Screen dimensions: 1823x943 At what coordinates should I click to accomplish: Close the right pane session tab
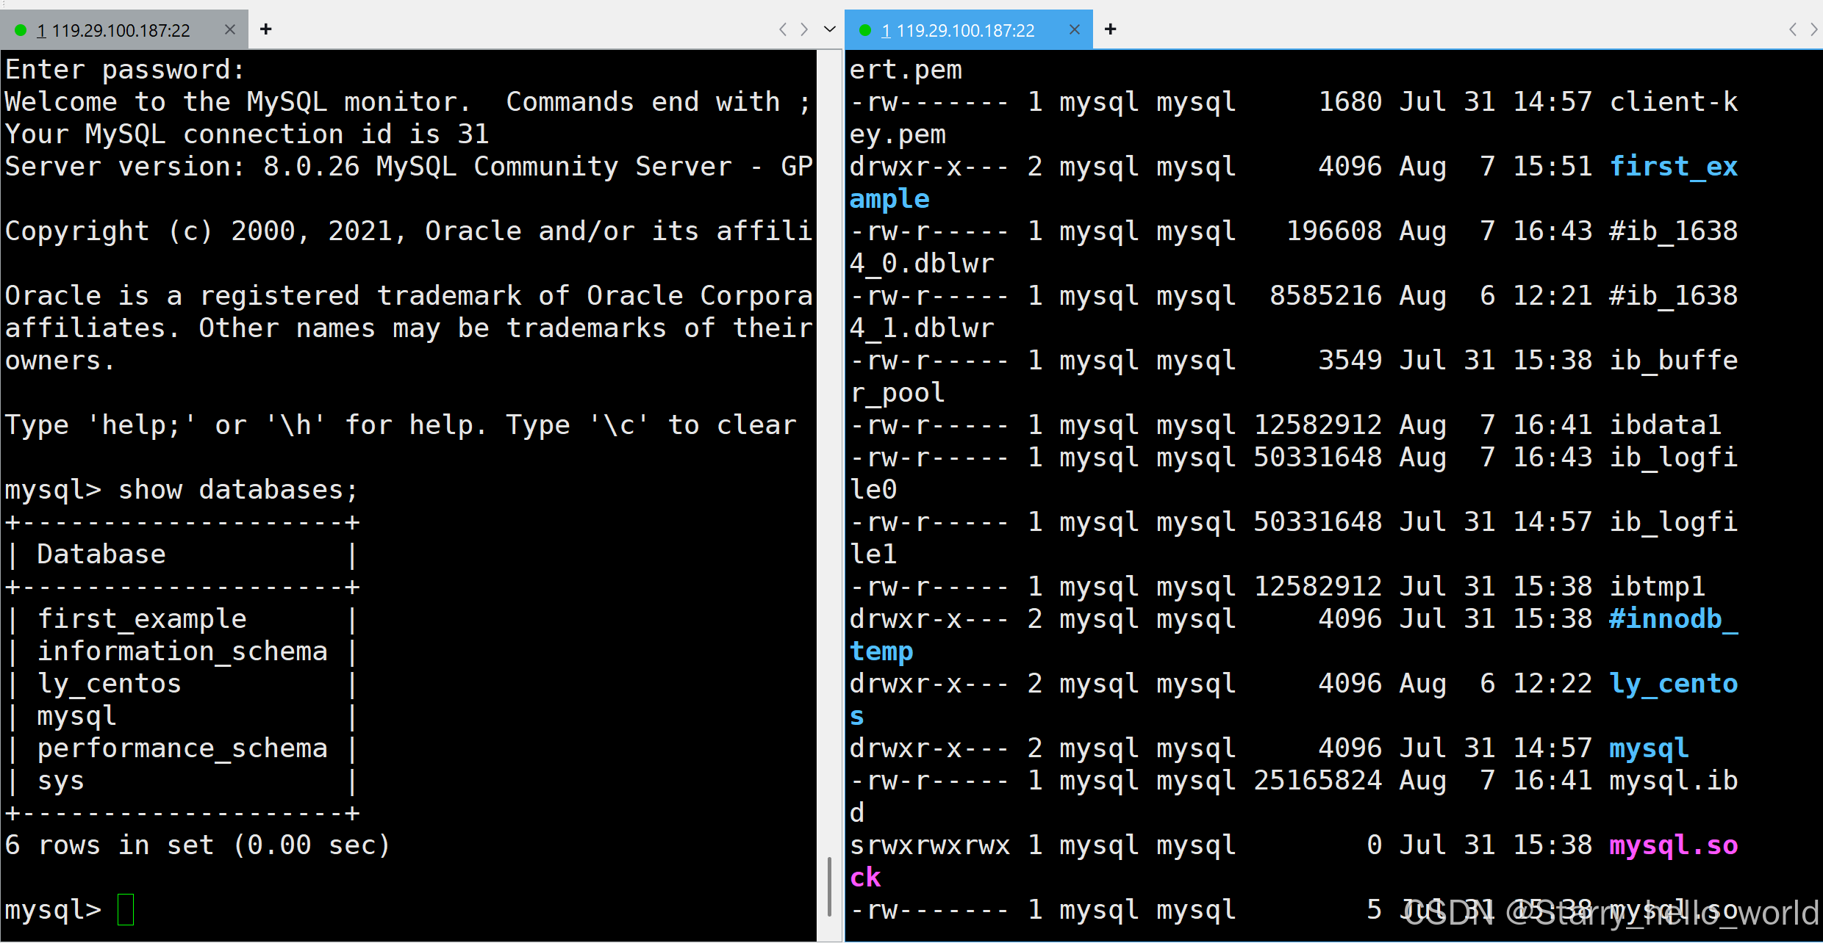pyautogui.click(x=1074, y=30)
